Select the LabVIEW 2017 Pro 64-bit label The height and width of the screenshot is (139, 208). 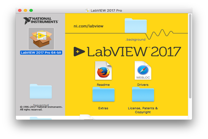coord(41,52)
